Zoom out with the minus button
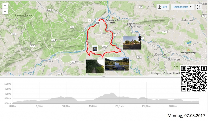 click(x=5, y=11)
